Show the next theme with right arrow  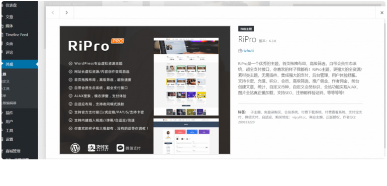(x=67, y=13)
